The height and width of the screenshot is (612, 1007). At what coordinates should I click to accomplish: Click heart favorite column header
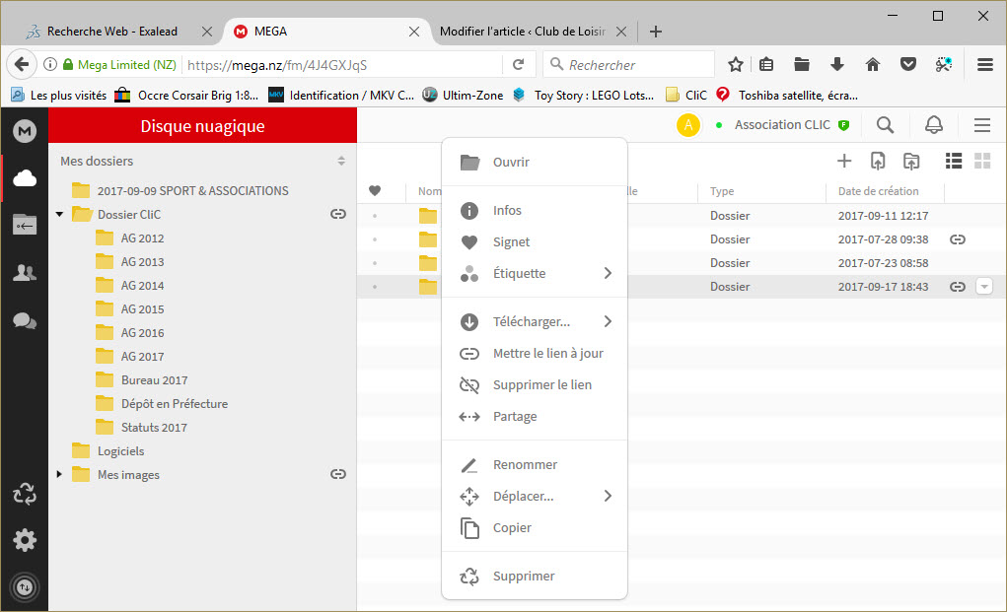coord(375,190)
